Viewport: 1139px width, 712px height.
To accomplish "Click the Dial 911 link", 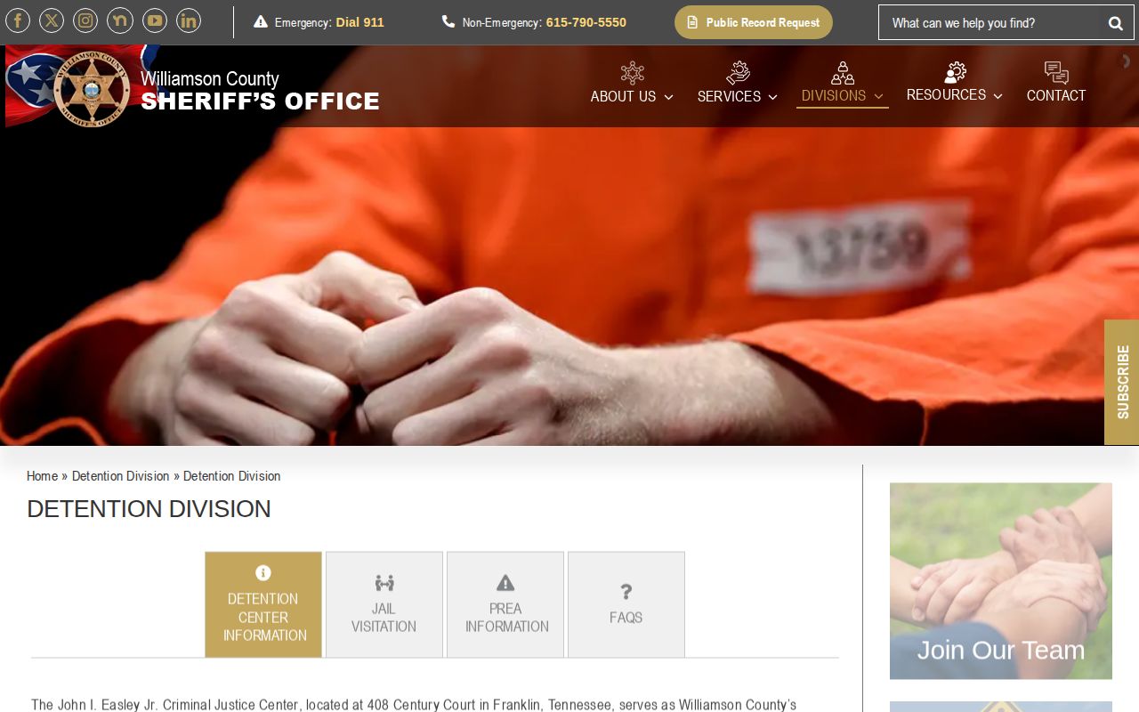I will point(360,22).
